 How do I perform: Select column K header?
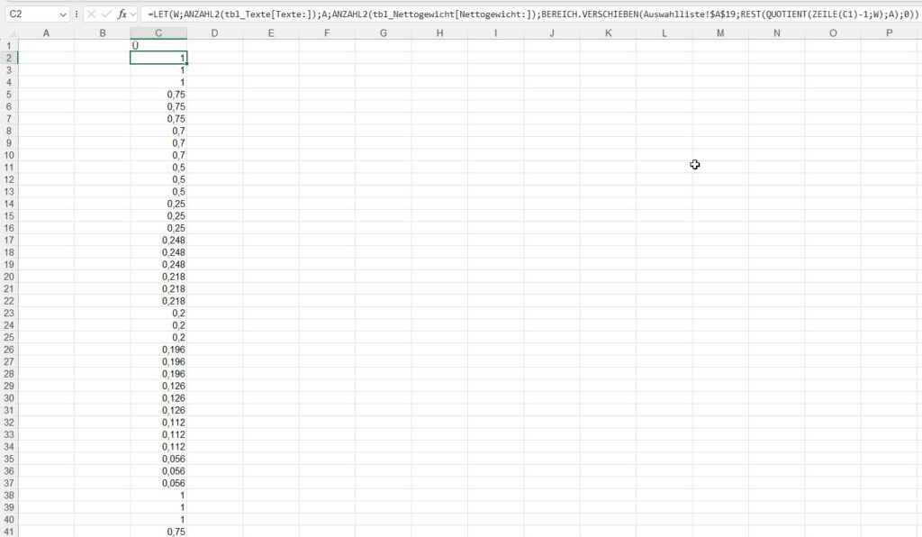pyautogui.click(x=608, y=33)
